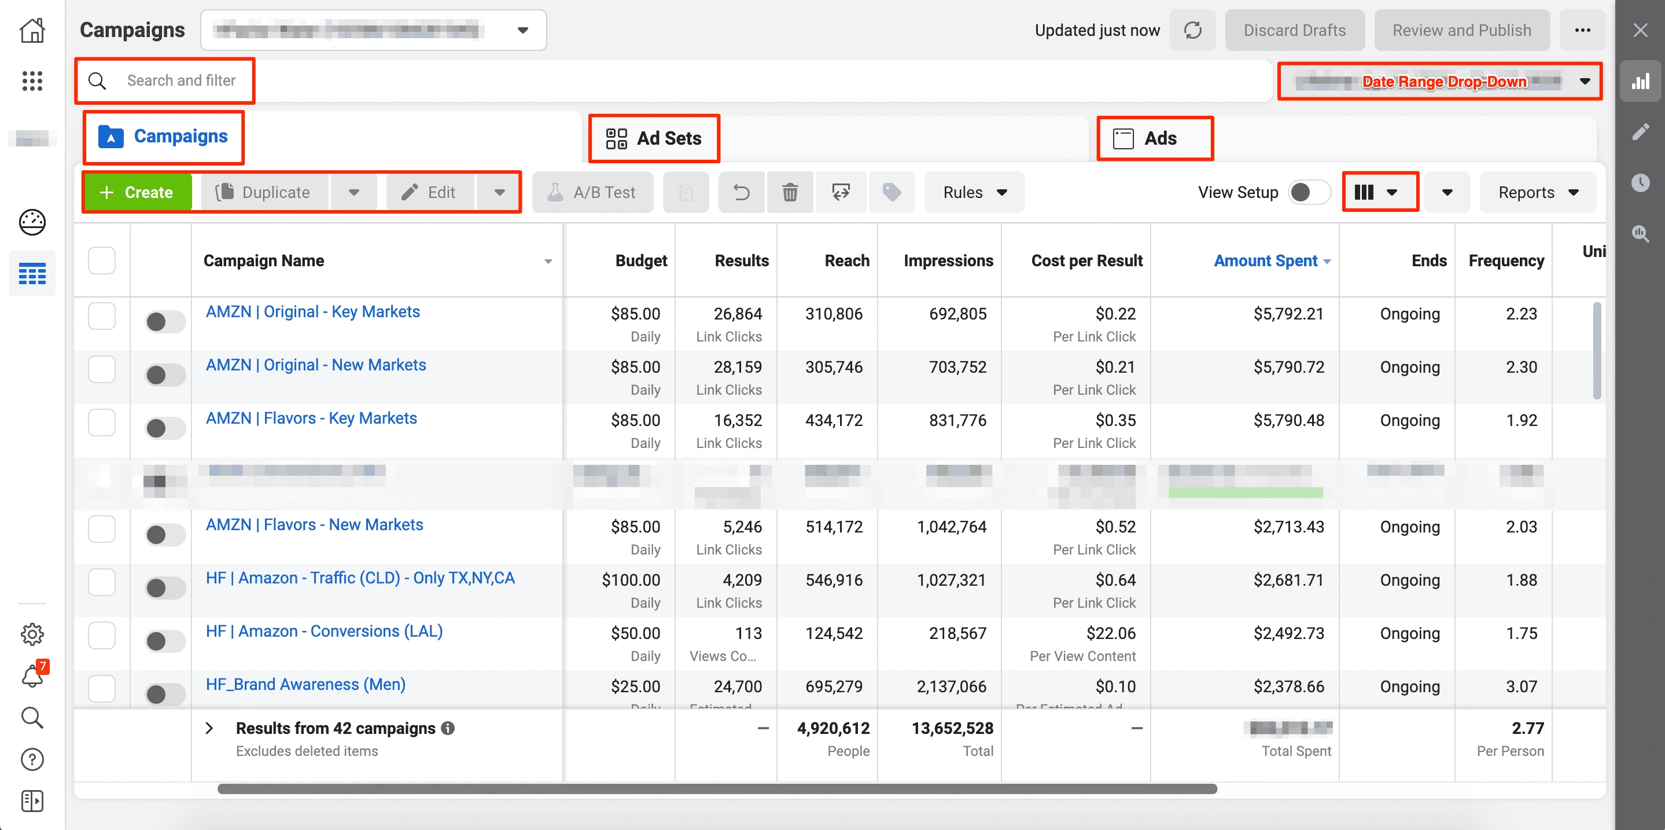Open the columns selector dropdown
The height and width of the screenshot is (830, 1665).
1379,192
